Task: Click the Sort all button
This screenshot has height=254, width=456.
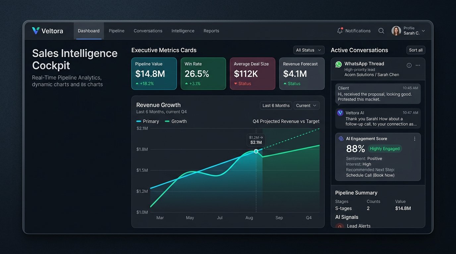Action: pos(416,50)
